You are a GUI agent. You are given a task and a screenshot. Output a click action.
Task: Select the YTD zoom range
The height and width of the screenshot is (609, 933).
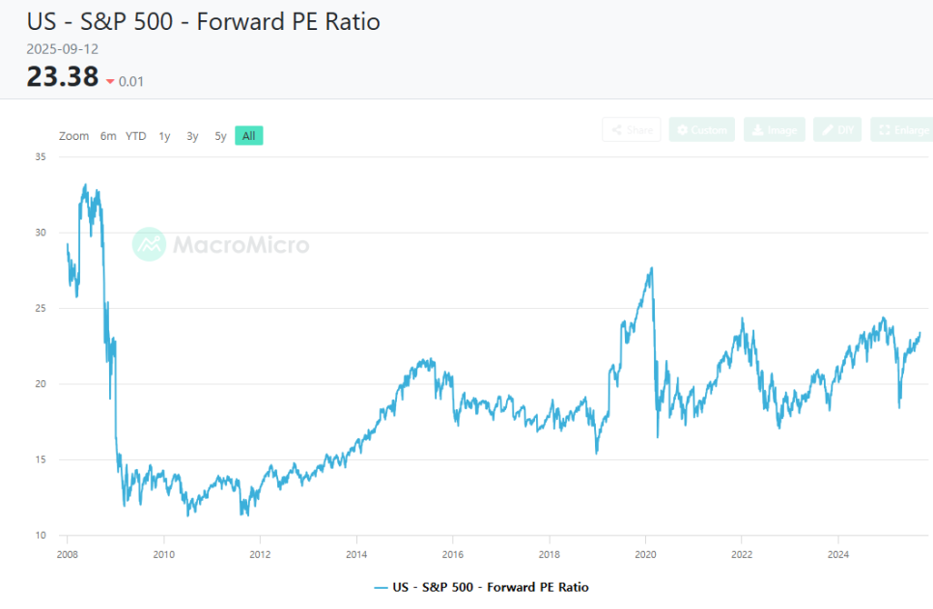pos(135,136)
